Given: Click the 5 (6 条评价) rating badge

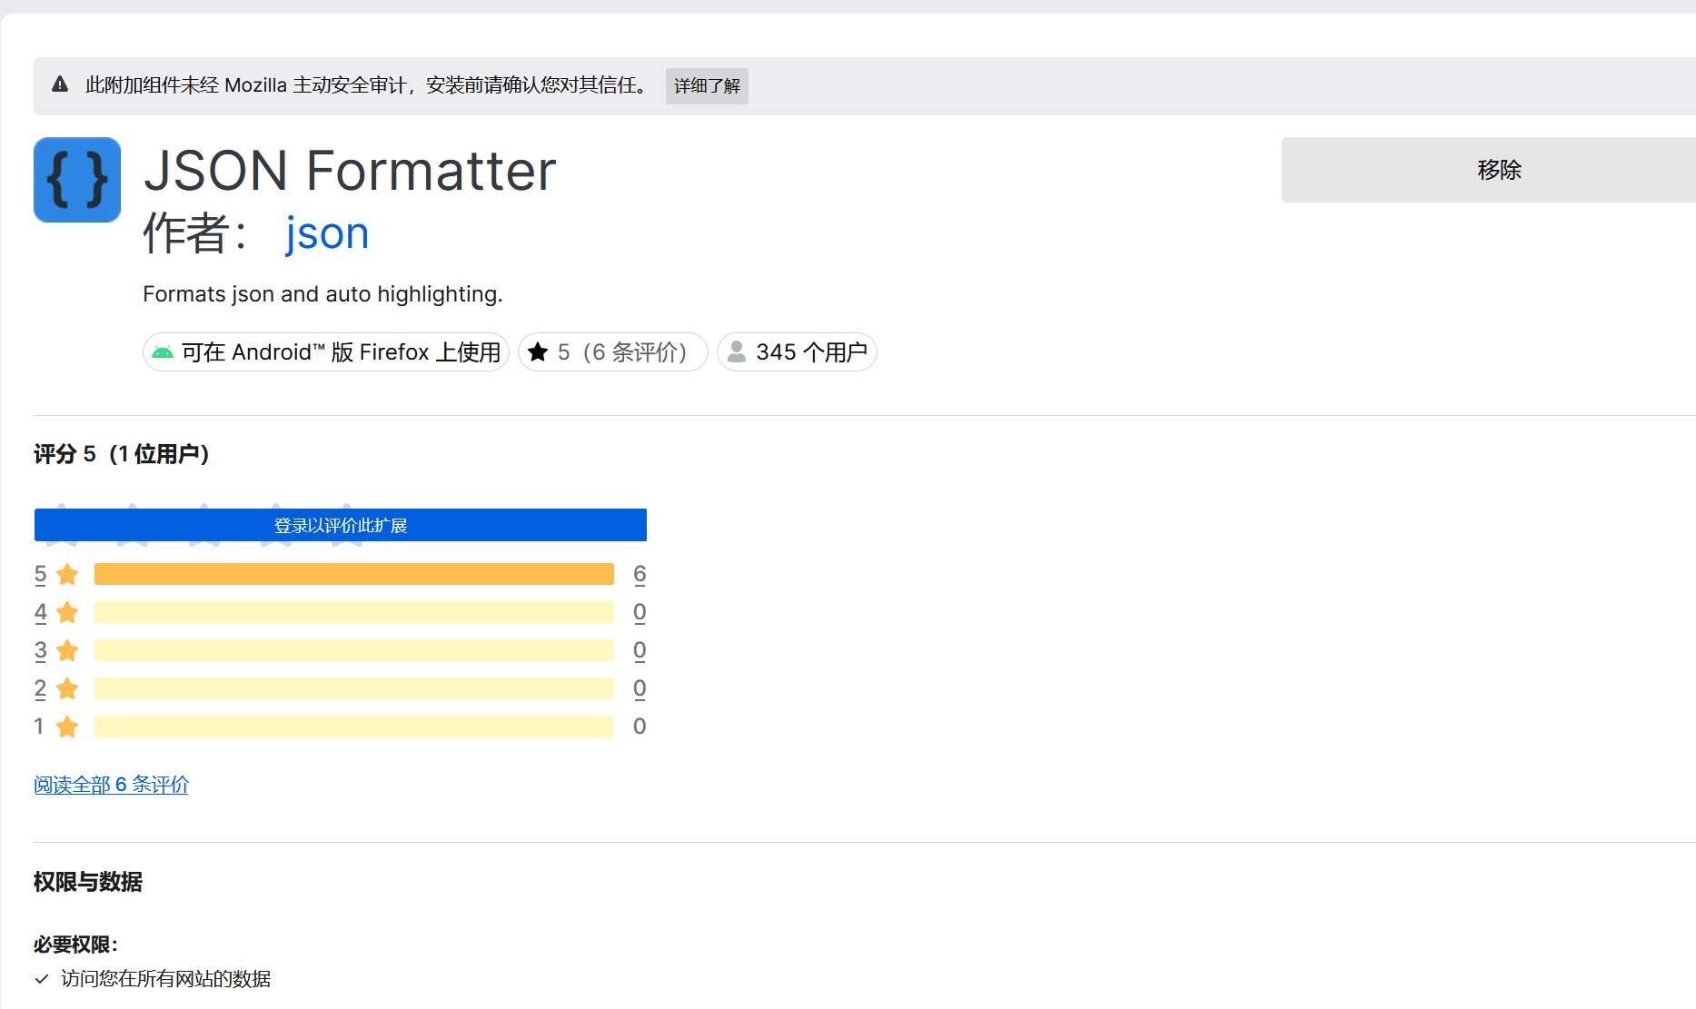Looking at the screenshot, I should (x=612, y=352).
